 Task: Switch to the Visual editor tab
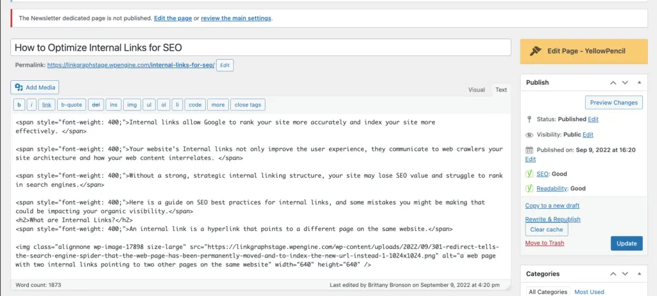click(x=477, y=90)
